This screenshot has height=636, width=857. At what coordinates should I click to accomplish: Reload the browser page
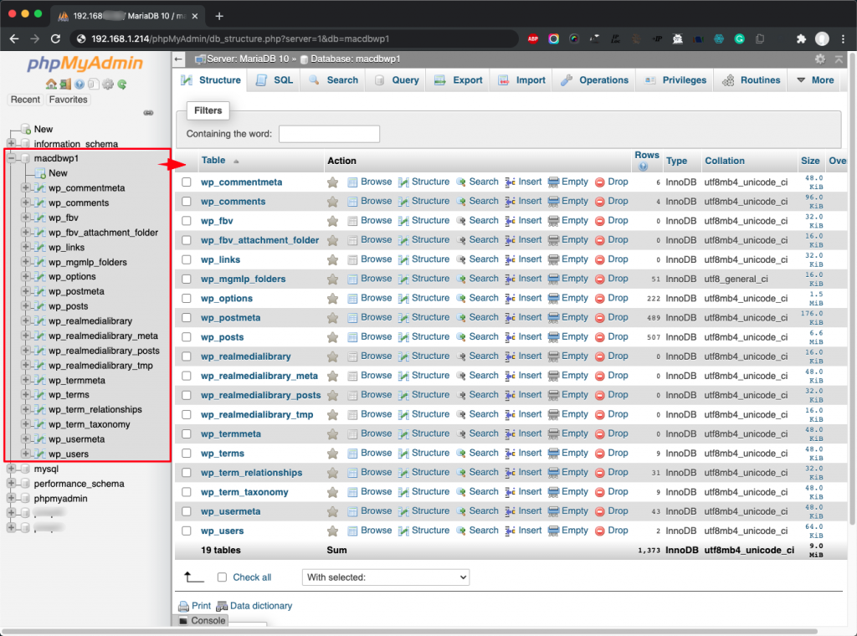[x=55, y=38]
